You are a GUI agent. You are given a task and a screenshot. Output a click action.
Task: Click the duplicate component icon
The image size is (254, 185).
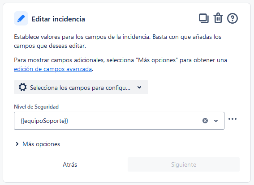[204, 18]
